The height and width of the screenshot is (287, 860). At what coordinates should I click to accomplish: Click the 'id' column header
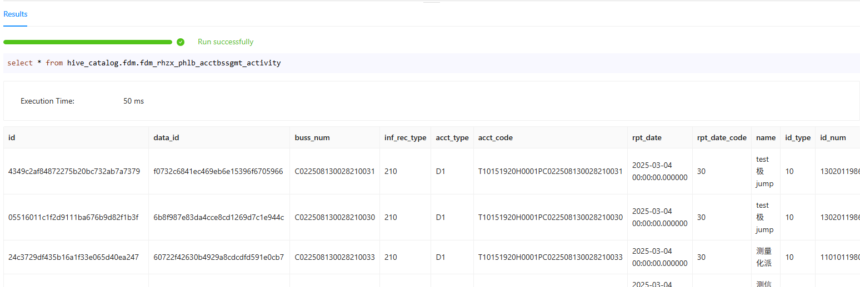pyautogui.click(x=12, y=137)
